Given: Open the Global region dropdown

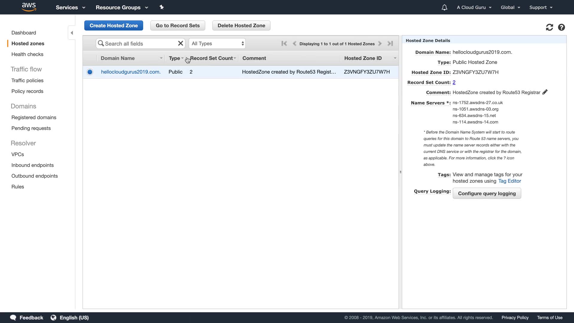Looking at the screenshot, I should pos(510,7).
